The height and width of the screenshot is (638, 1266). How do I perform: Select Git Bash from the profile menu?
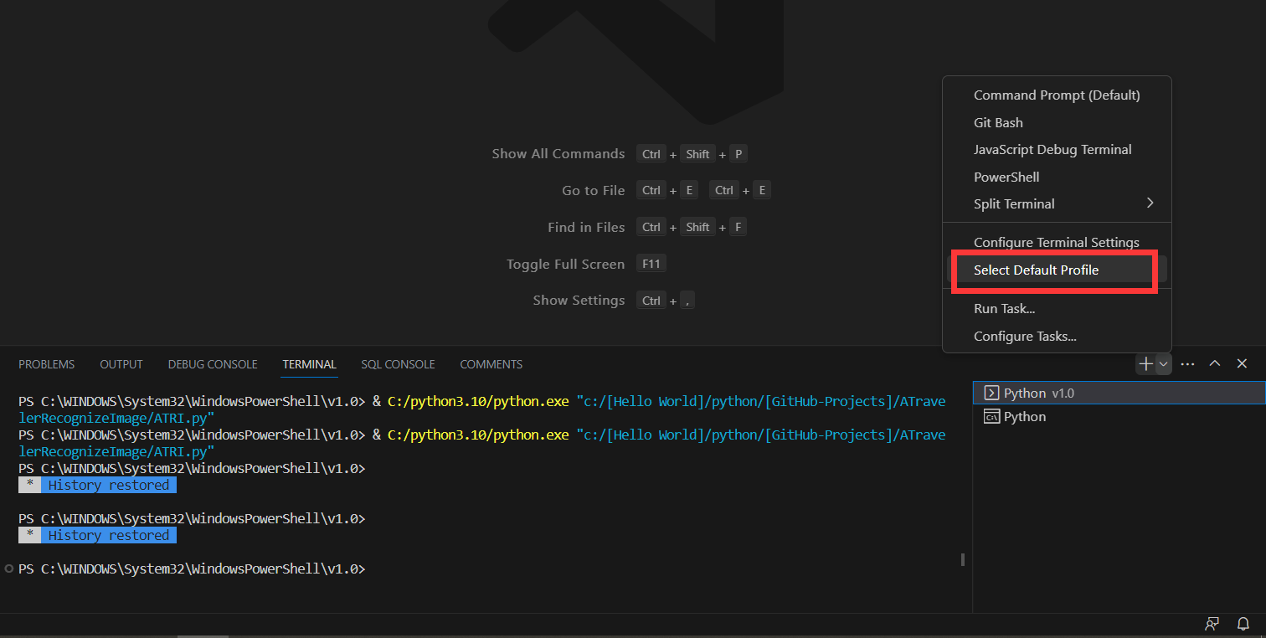(998, 122)
